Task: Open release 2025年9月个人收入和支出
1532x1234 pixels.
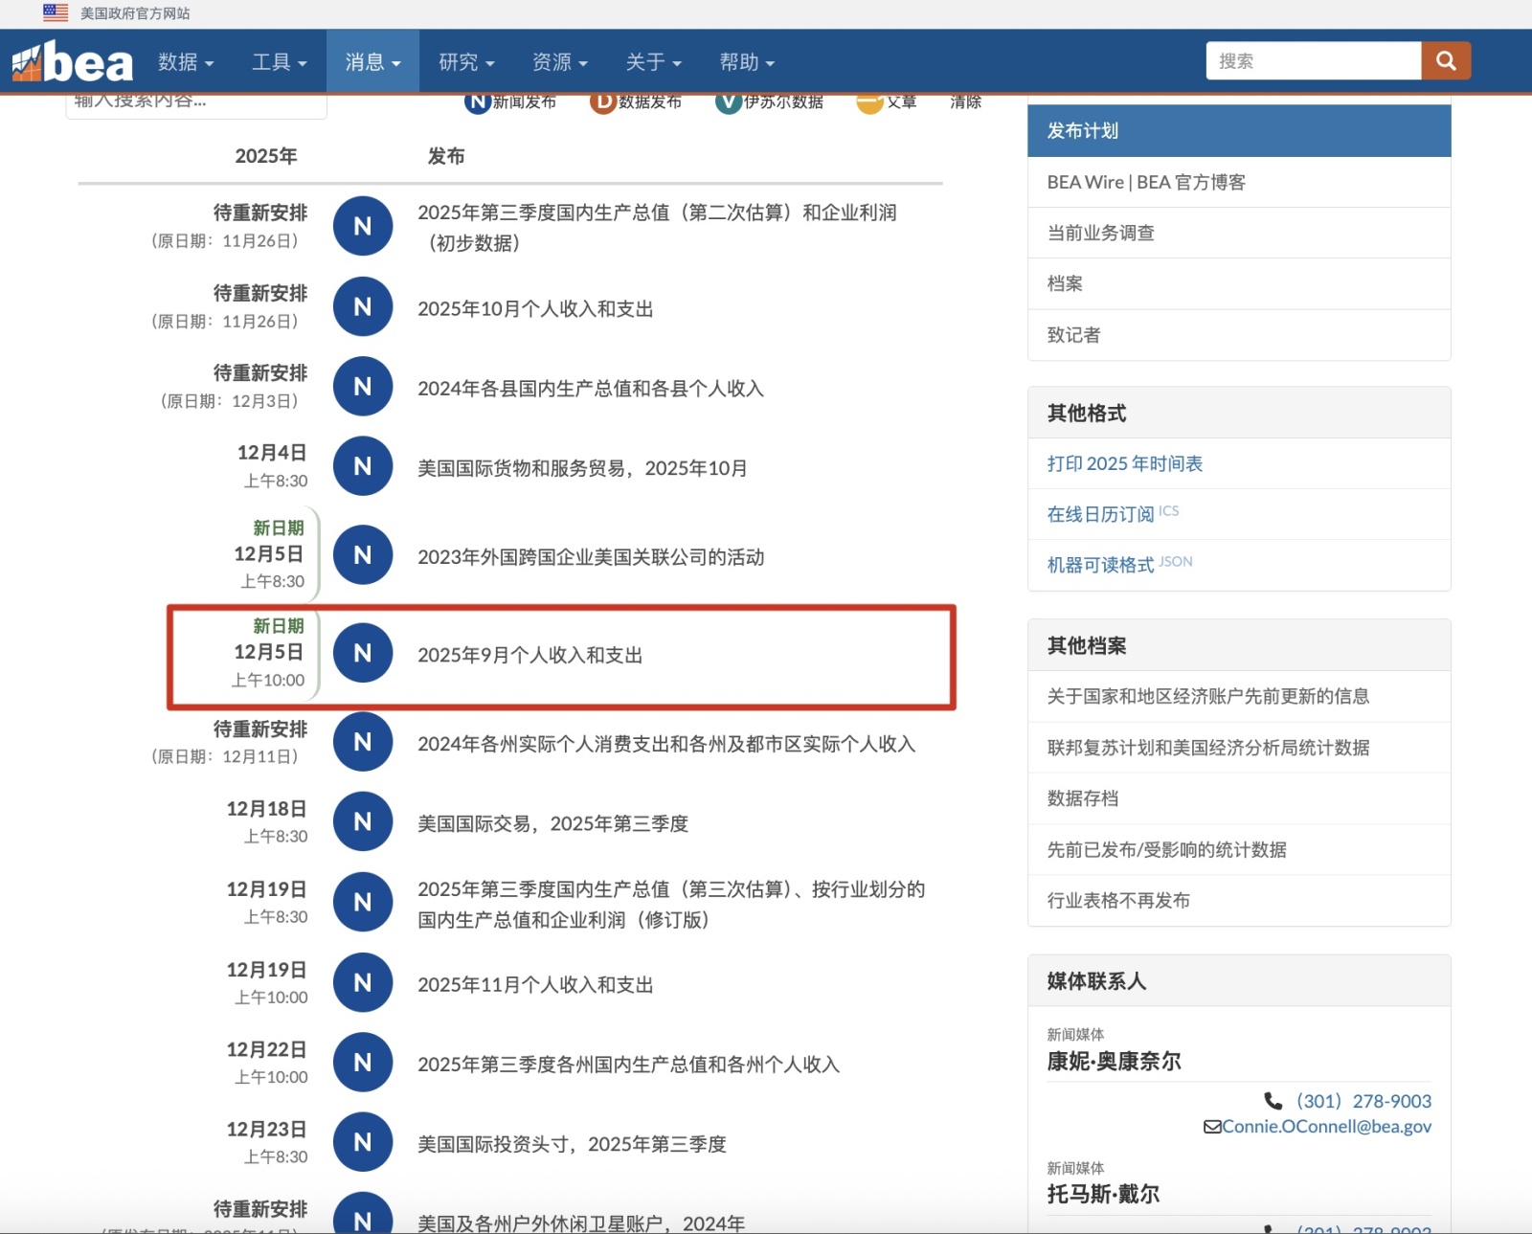Action: click(529, 655)
